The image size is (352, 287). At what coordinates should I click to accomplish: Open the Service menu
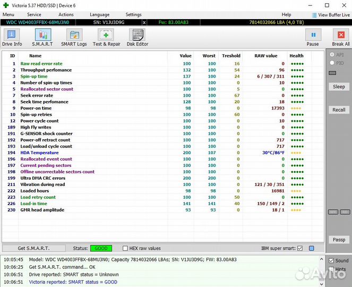pyautogui.click(x=34, y=15)
